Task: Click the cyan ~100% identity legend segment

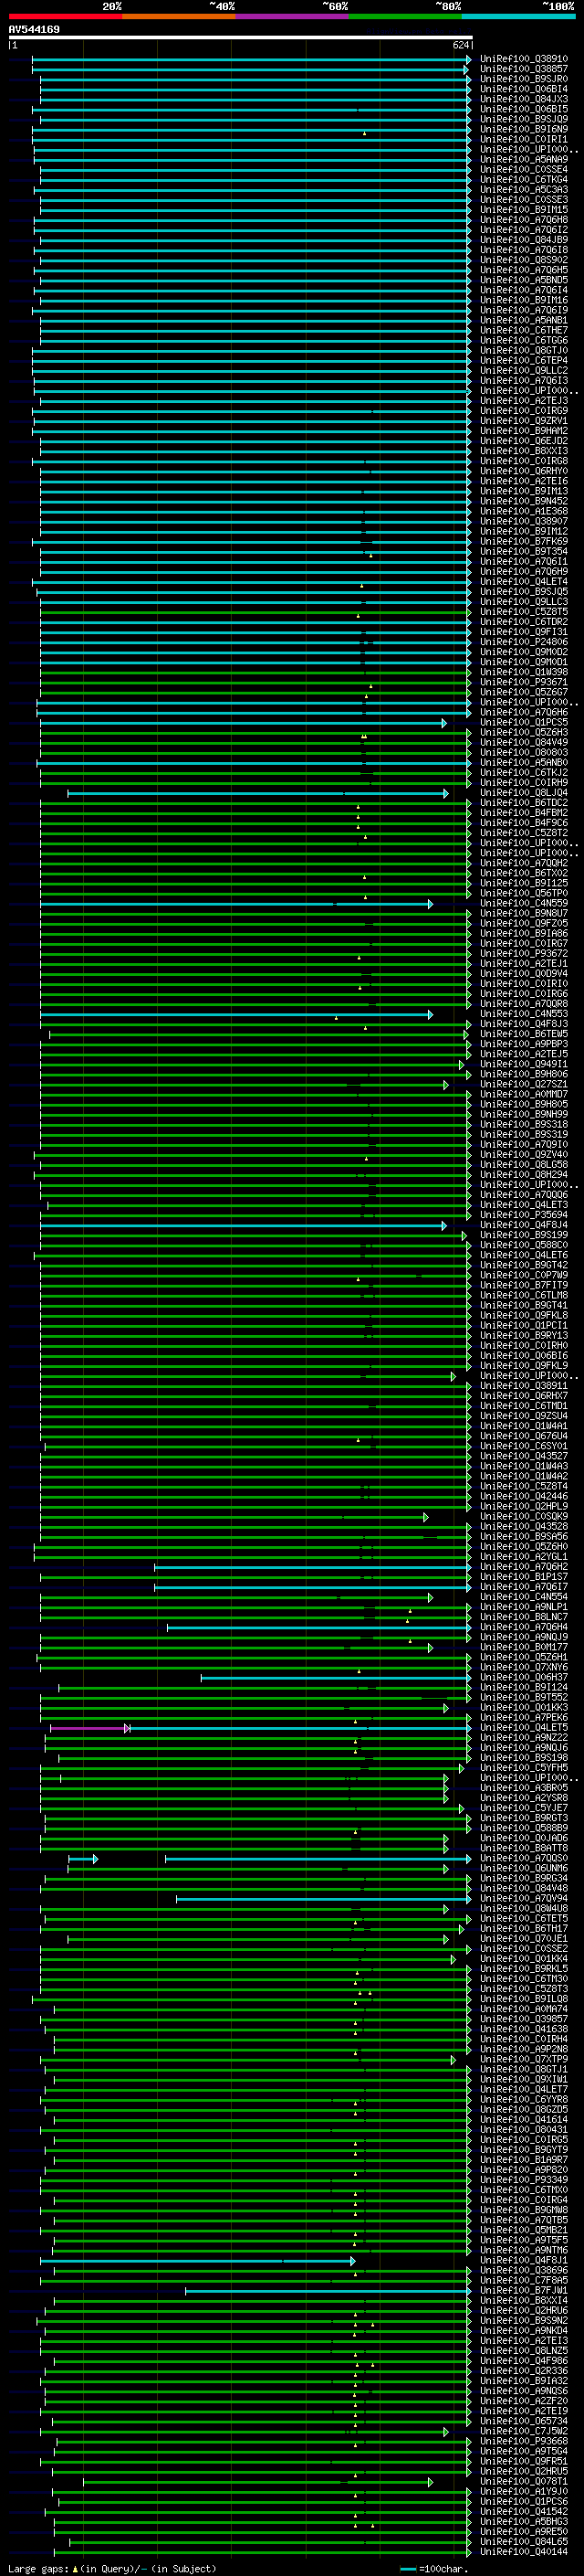Action: pos(518,16)
